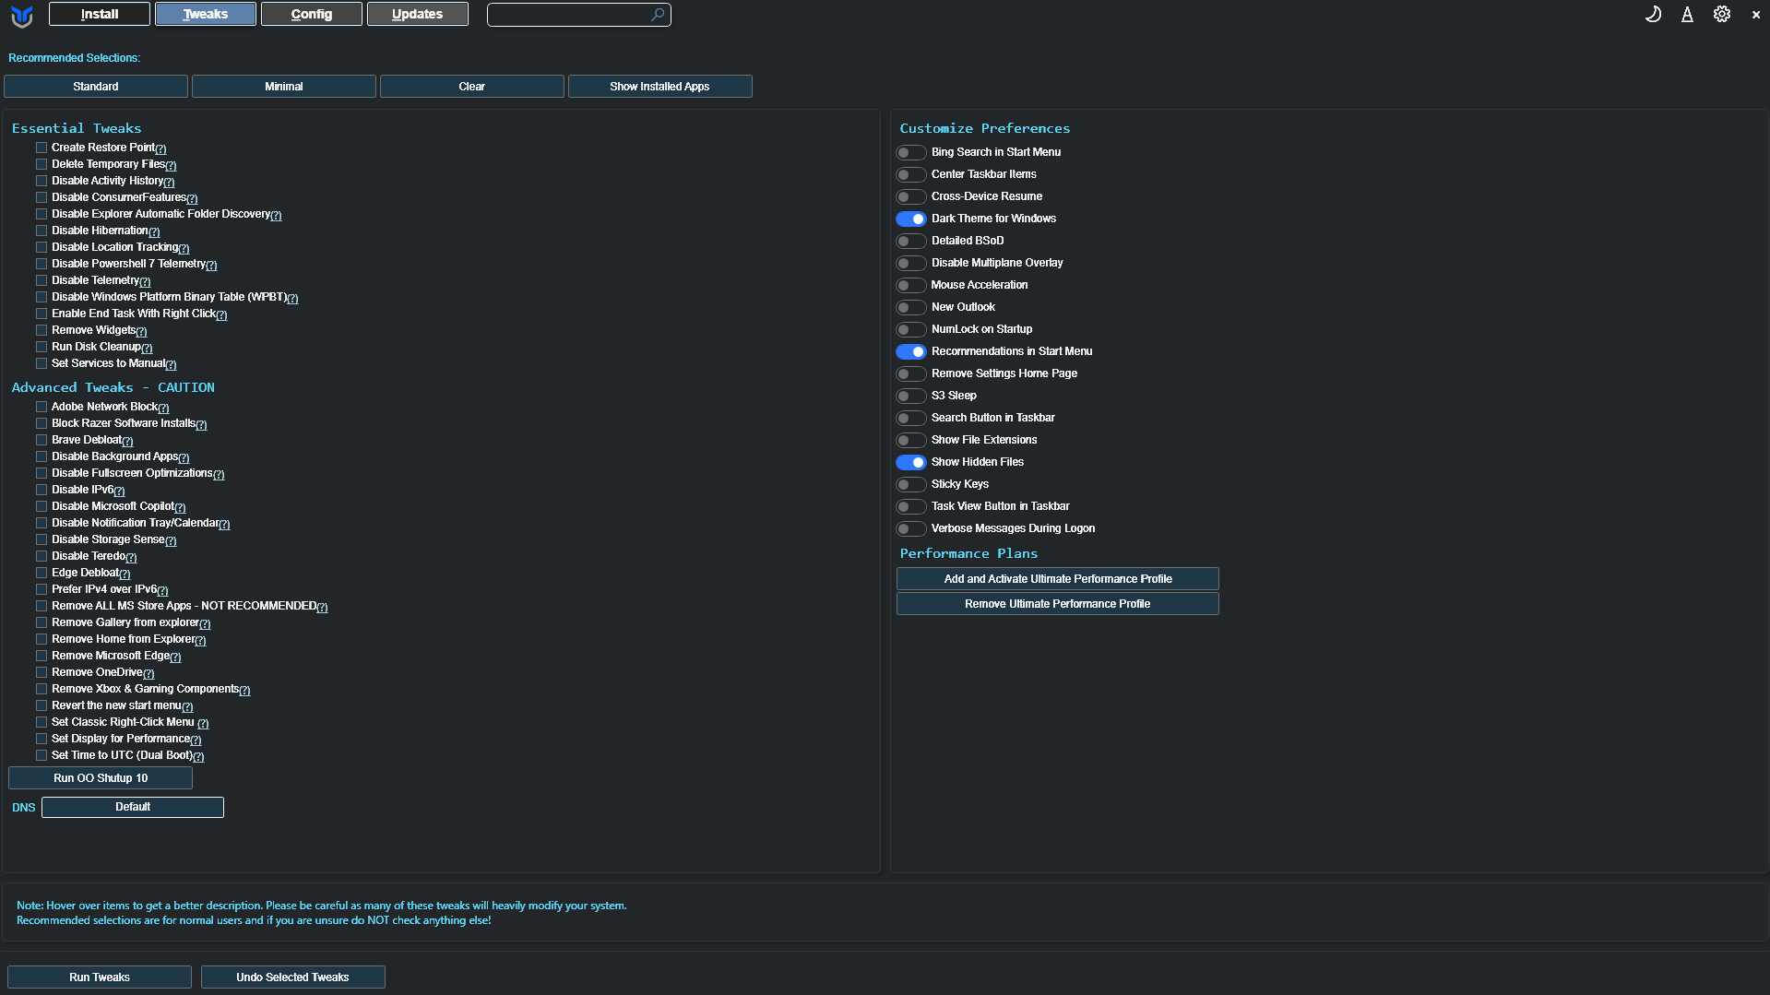Turn off Show Hidden Files toggle

point(911,462)
